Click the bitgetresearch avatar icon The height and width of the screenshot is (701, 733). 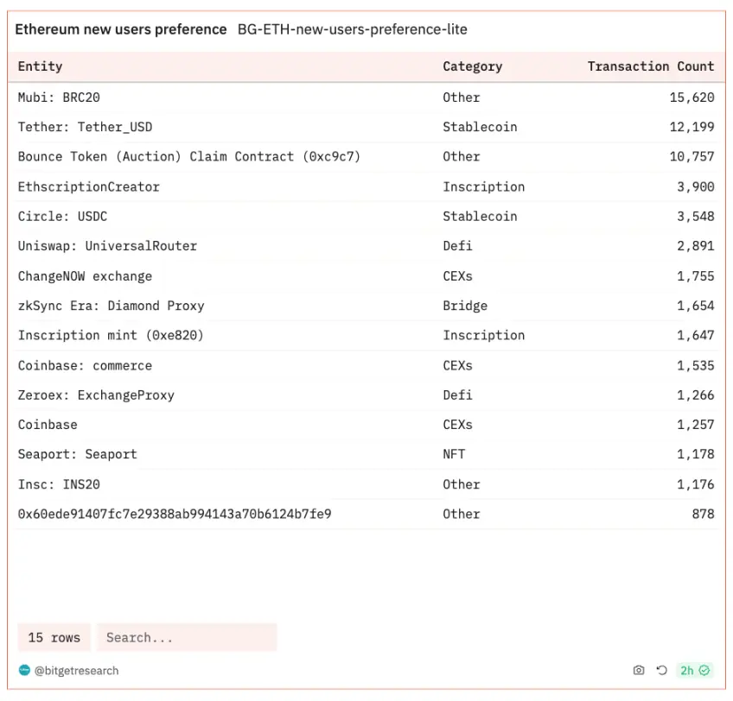pos(24,670)
